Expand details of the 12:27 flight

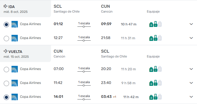point(191,38)
